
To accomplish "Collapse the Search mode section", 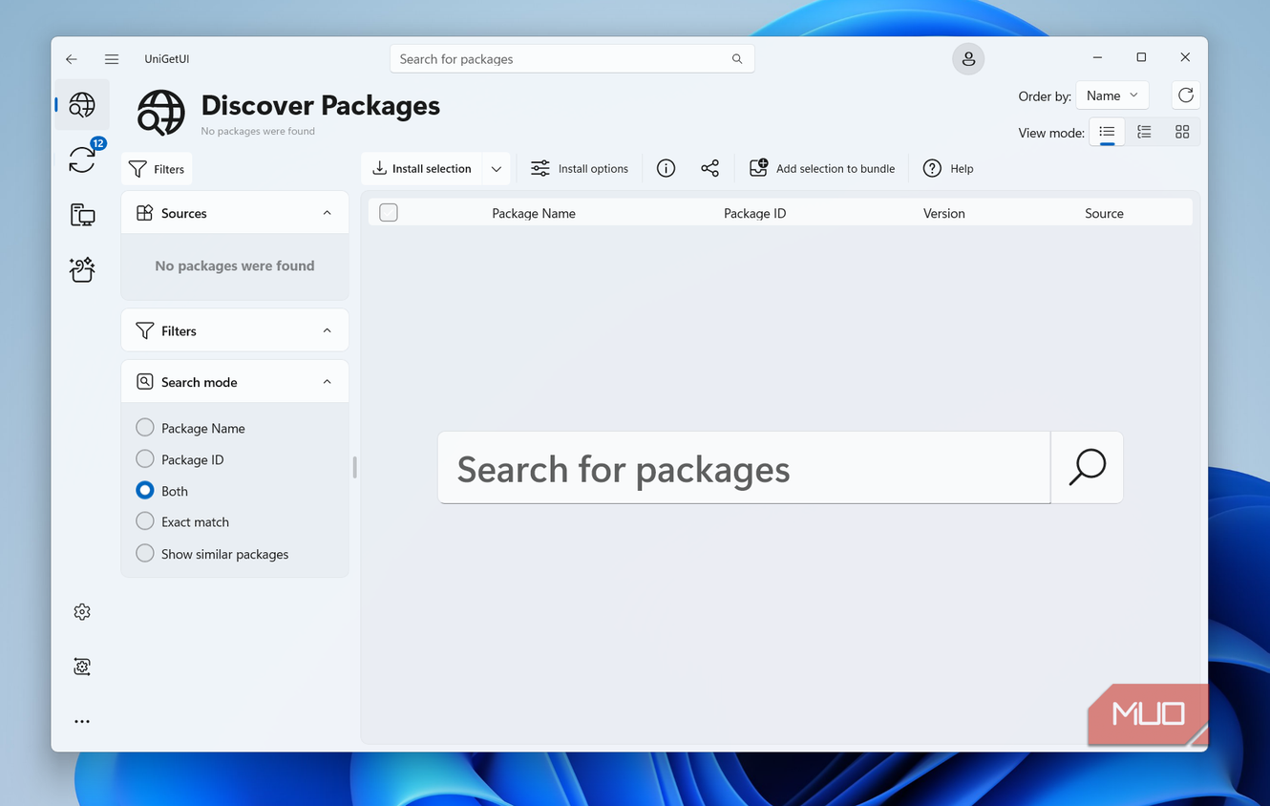I will click(328, 382).
